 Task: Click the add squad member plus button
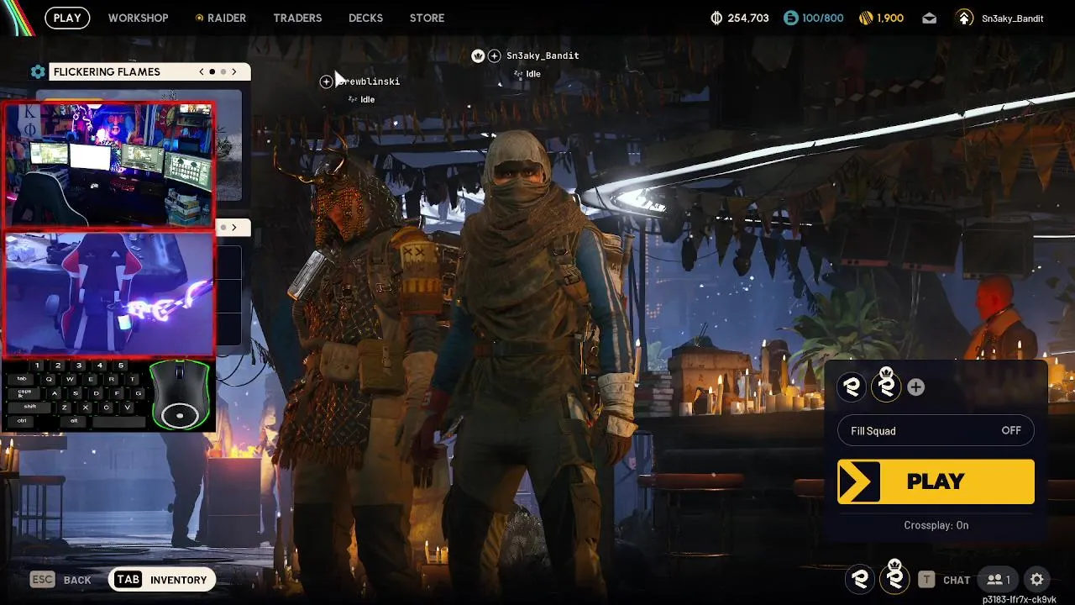click(x=916, y=387)
